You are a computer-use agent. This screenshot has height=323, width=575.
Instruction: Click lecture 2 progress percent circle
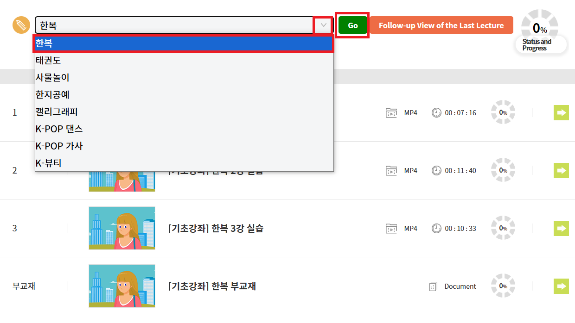(503, 170)
